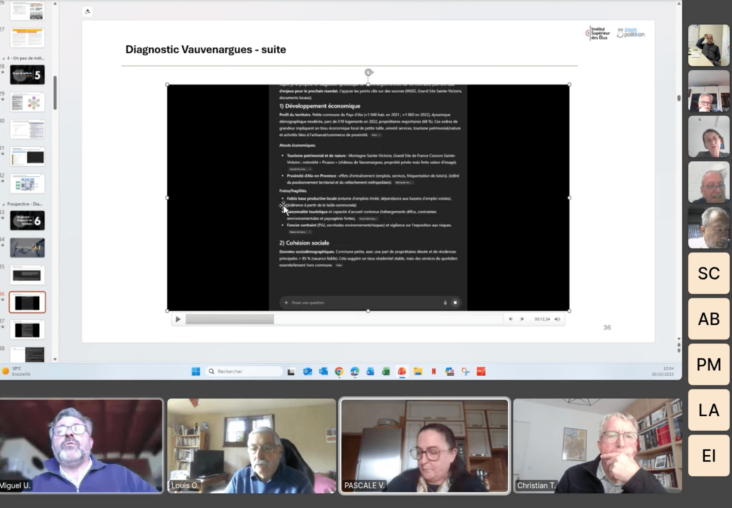Go to slide 37 thumbnail

[27, 330]
